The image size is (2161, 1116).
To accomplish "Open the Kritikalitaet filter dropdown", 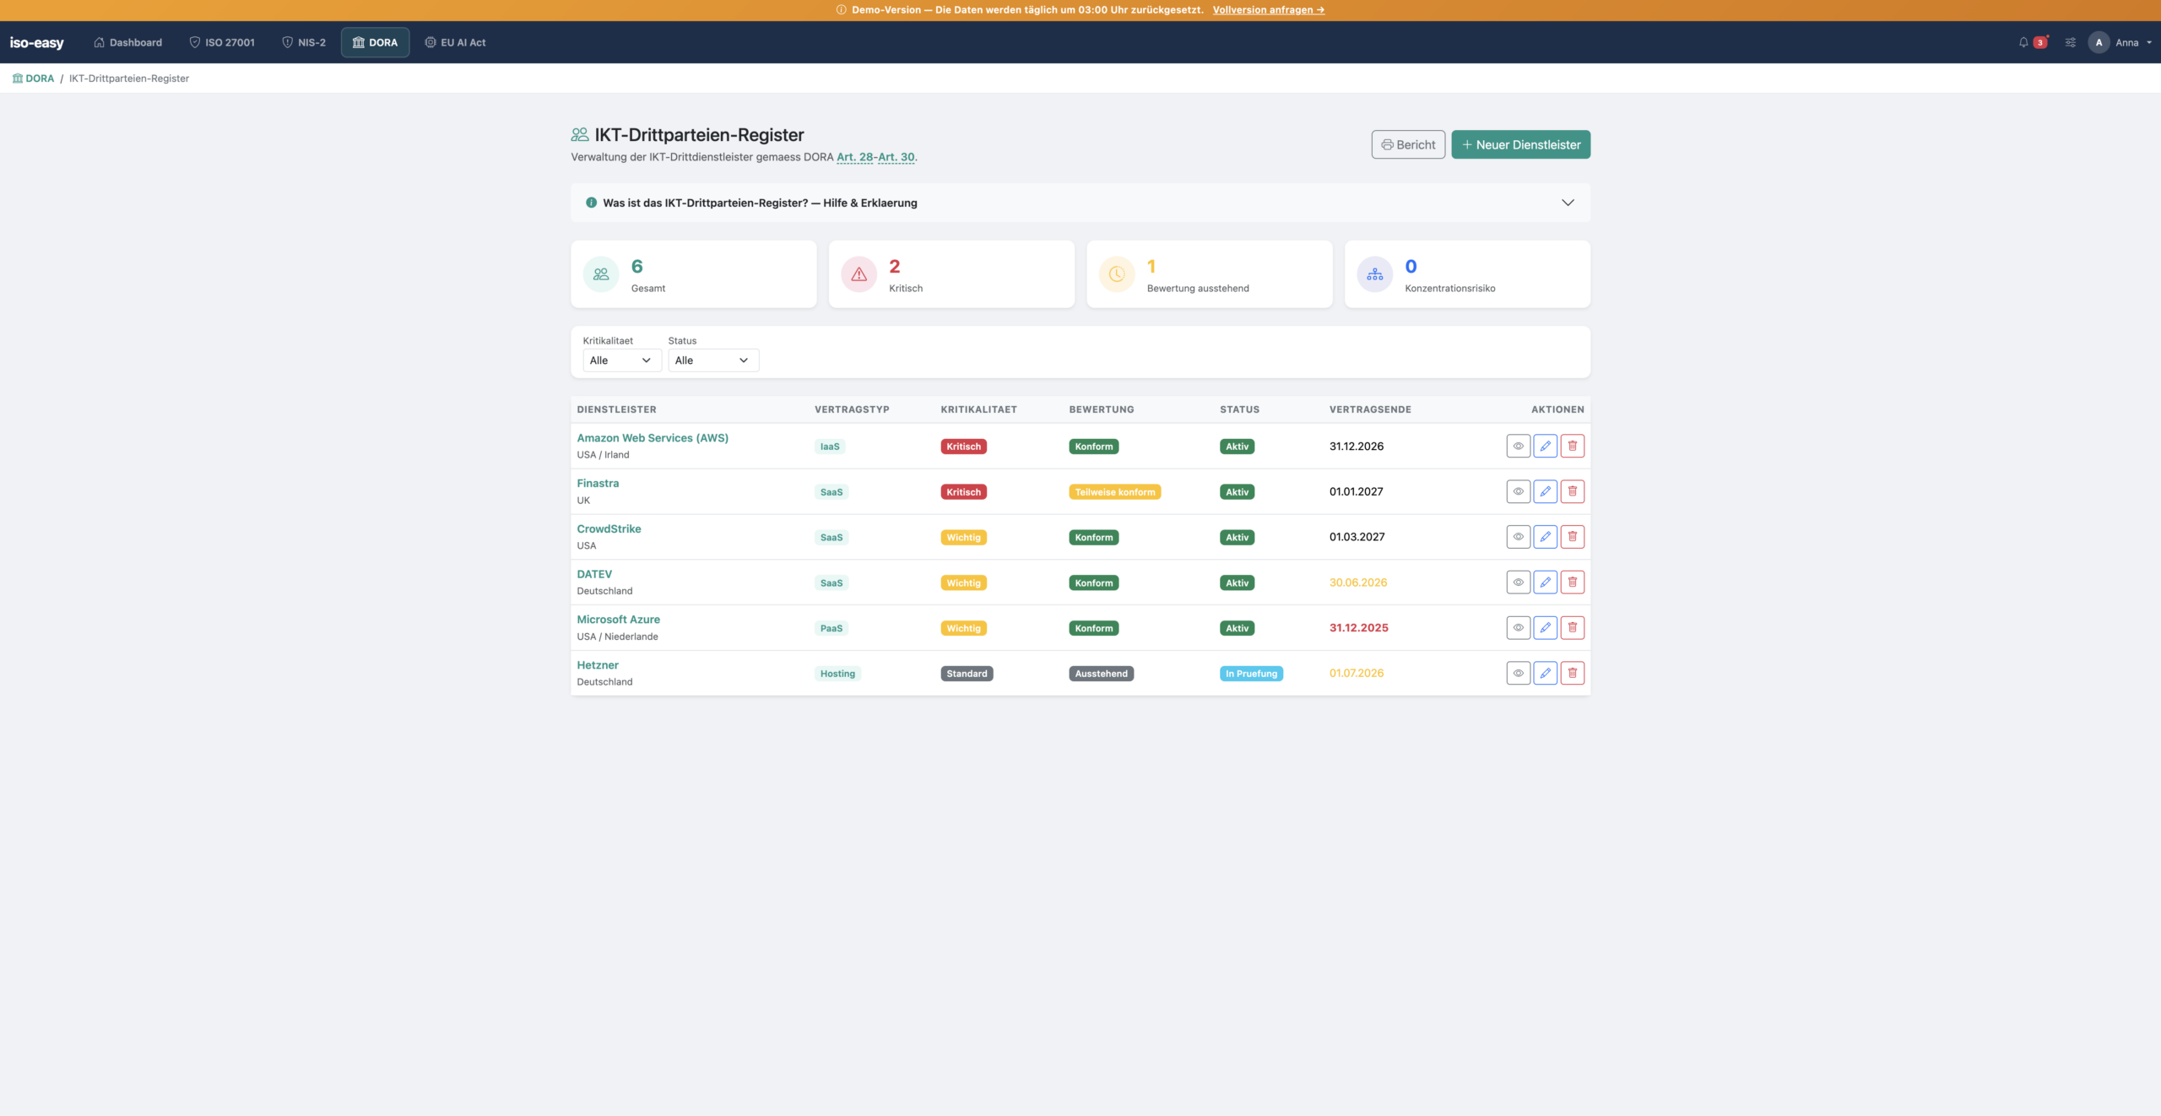I will pos(621,360).
